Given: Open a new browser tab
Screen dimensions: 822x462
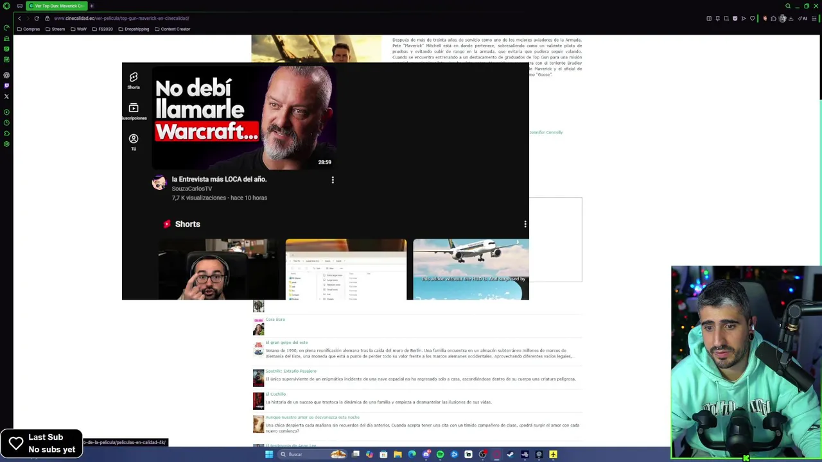Looking at the screenshot, I should (91, 6).
